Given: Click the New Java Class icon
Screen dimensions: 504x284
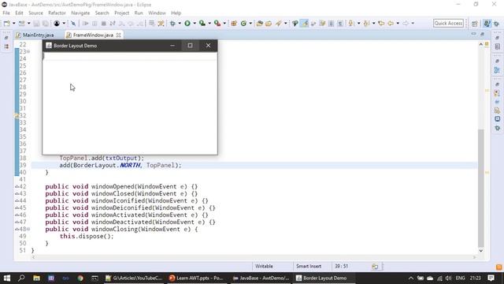Looking at the screenshot, I should pos(243,23).
